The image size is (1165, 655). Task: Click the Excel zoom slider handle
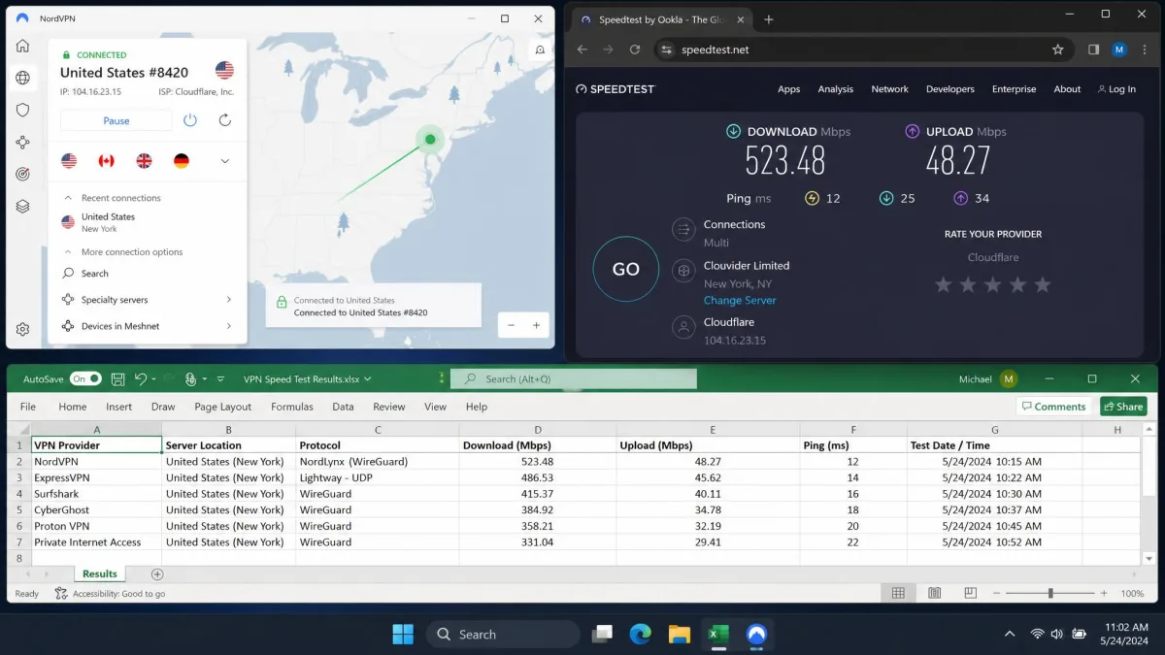(1050, 593)
